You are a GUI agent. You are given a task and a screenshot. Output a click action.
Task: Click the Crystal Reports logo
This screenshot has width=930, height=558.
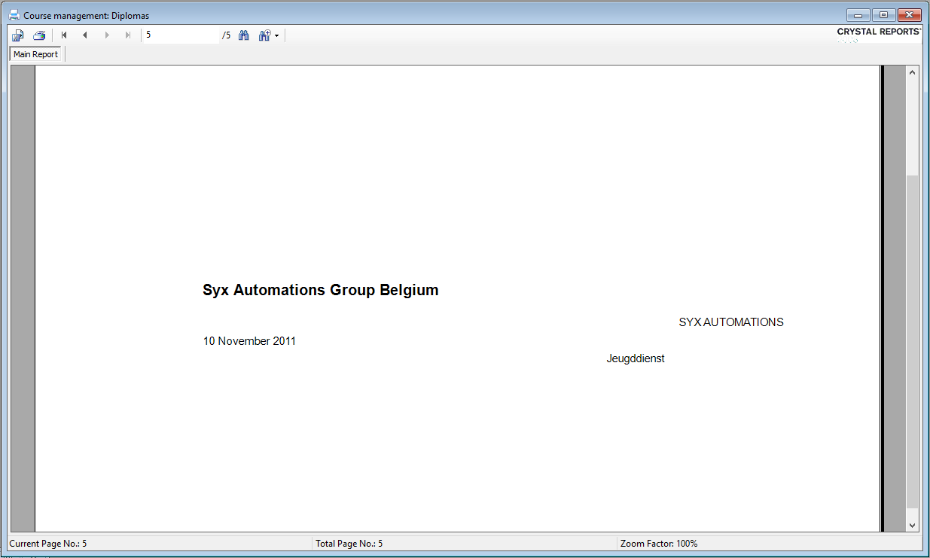pyautogui.click(x=879, y=32)
